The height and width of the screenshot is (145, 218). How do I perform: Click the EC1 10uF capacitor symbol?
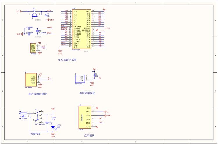(x=34, y=11)
